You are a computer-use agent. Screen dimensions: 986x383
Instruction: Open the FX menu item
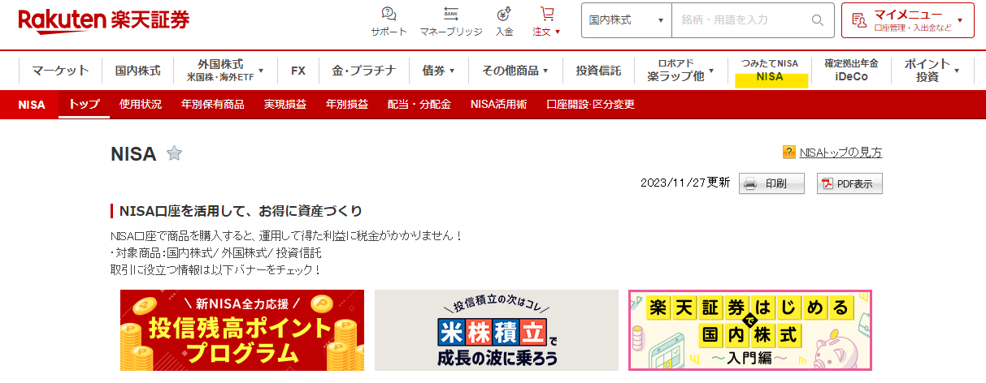click(x=298, y=71)
